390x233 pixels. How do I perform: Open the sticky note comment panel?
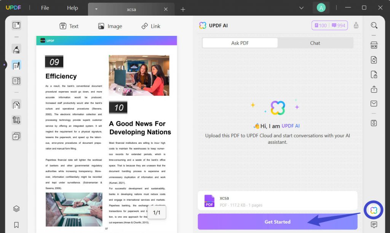374,225
